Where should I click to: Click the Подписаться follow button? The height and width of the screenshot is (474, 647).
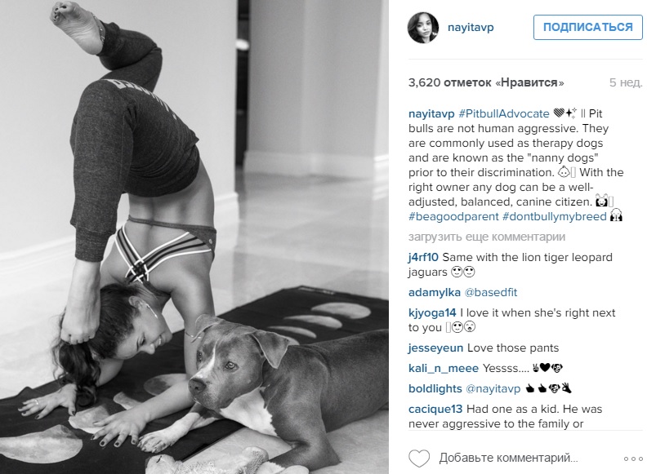point(587,27)
